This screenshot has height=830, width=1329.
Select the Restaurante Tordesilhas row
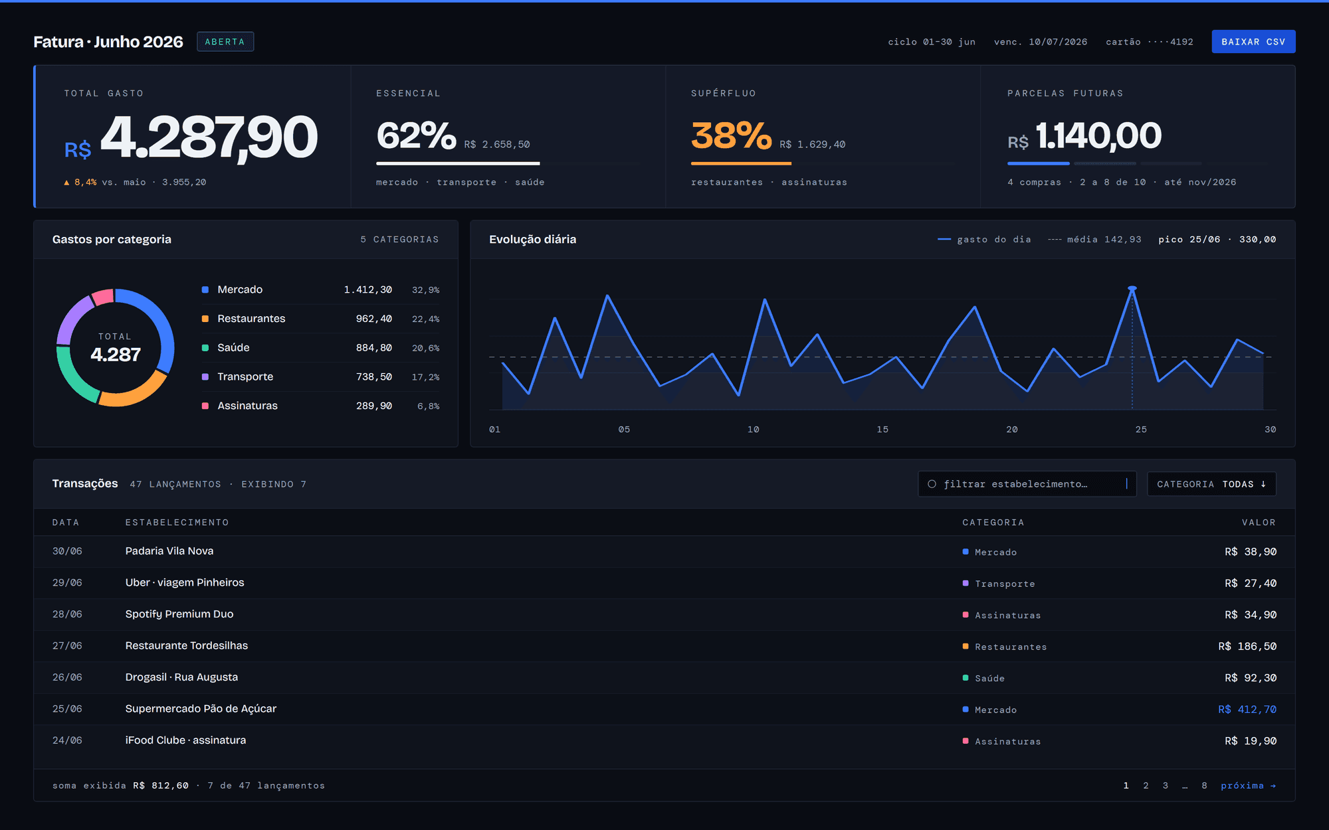pos(664,646)
